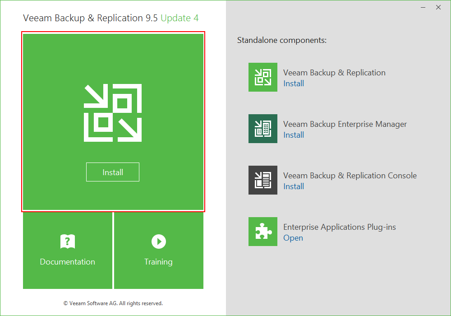Image resolution: width=451 pixels, height=316 pixels.
Task: Click the standalone 'Veeam Backup & Replication' title text
Action: click(x=334, y=73)
